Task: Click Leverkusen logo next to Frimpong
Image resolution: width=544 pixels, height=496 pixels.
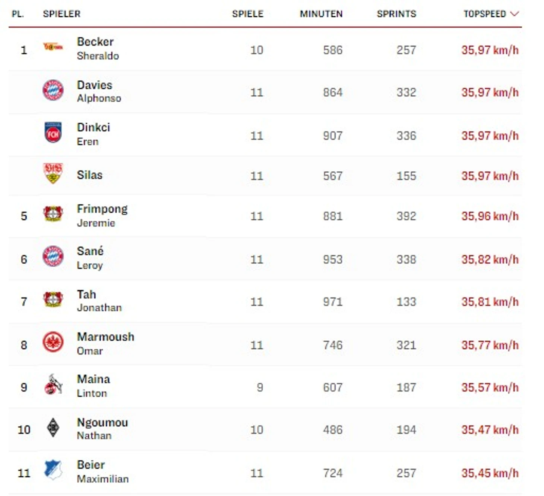Action: click(x=53, y=214)
